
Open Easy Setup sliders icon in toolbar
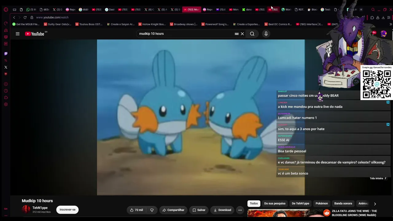389,17
